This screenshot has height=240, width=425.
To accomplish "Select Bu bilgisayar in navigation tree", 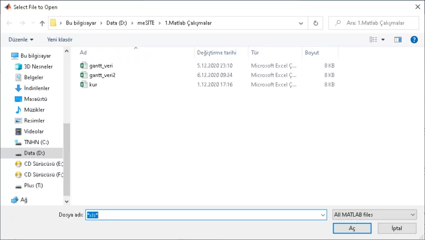I will (35, 55).
